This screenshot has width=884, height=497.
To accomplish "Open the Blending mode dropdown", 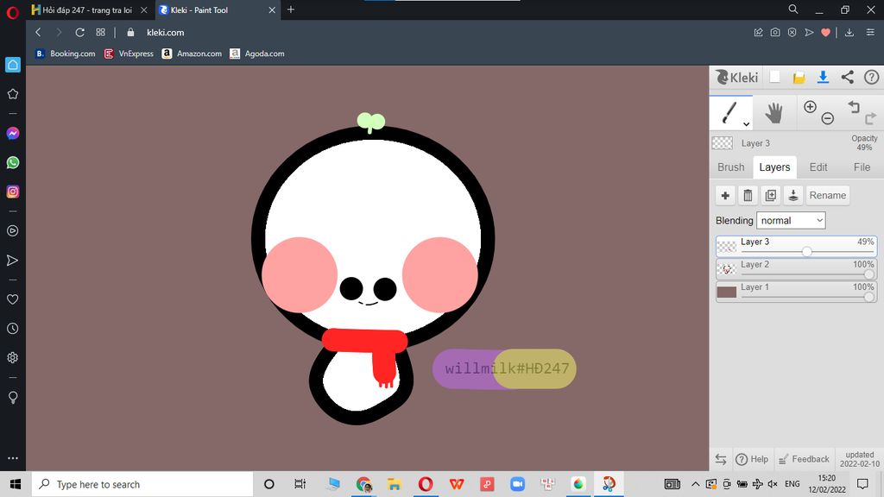I will pyautogui.click(x=791, y=220).
